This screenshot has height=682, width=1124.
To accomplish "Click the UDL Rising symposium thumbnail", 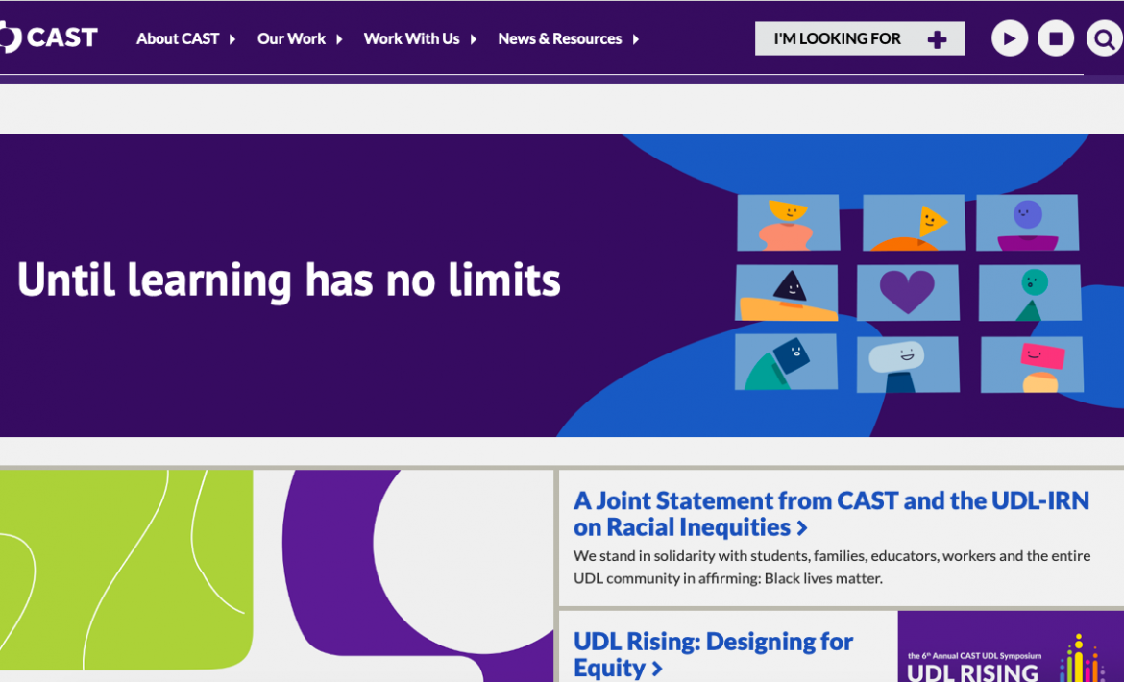I will click(x=1011, y=646).
